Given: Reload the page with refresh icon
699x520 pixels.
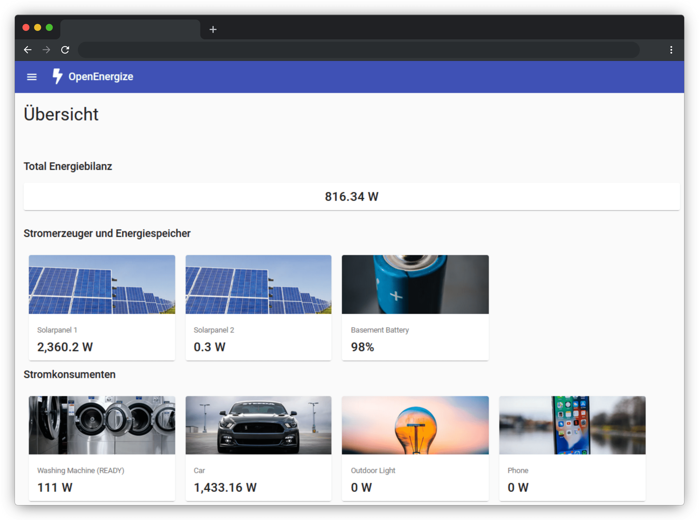Looking at the screenshot, I should pos(65,50).
